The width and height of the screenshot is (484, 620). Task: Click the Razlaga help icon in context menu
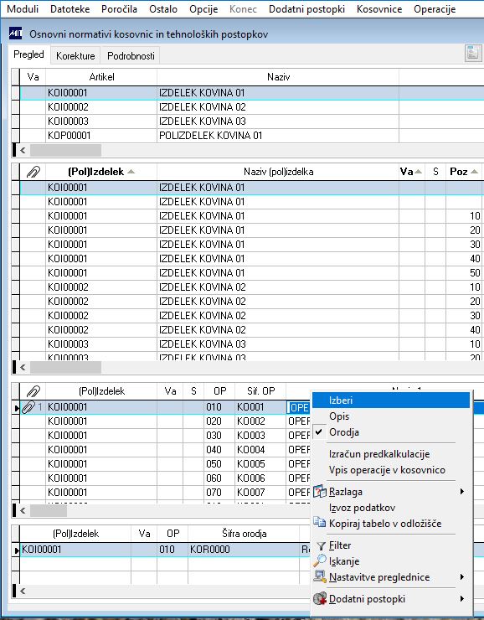(320, 492)
